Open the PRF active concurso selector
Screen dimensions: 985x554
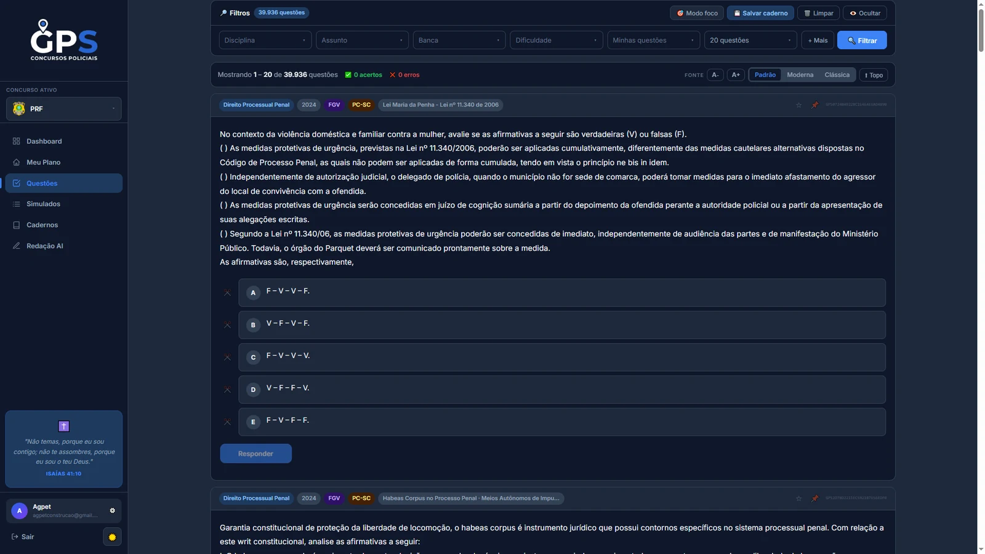(x=64, y=109)
